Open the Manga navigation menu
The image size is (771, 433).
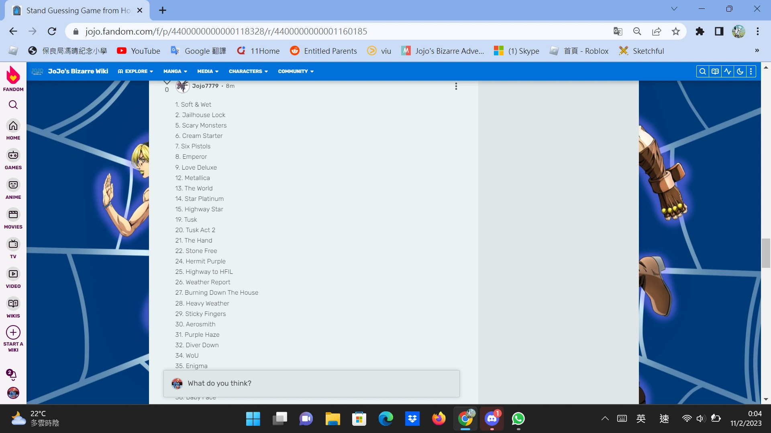point(175,71)
